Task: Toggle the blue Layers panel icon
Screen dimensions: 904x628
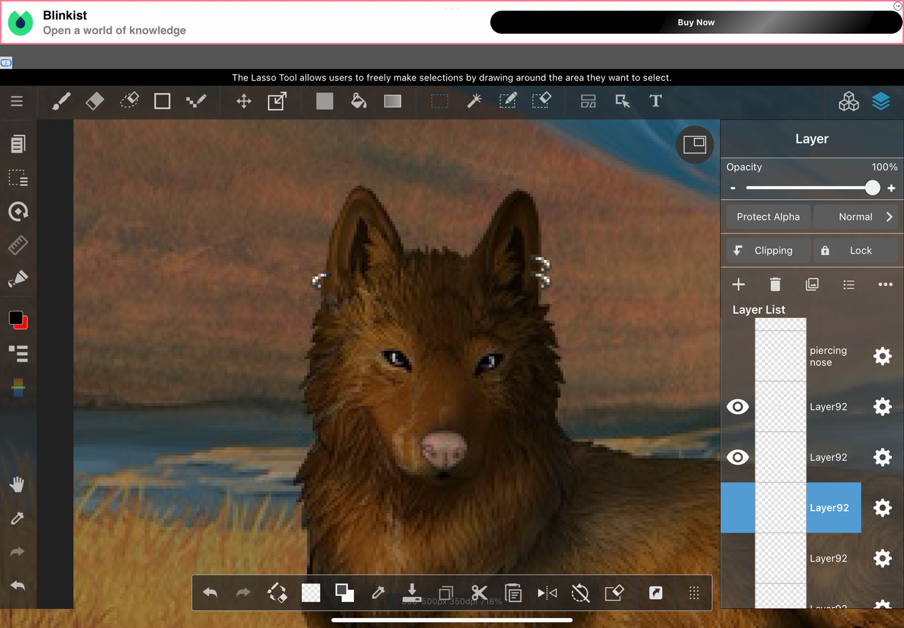Action: point(881,102)
